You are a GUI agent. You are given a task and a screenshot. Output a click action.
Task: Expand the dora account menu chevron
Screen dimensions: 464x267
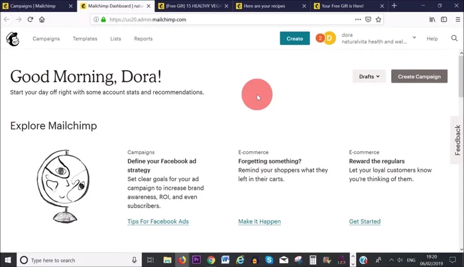tap(414, 37)
